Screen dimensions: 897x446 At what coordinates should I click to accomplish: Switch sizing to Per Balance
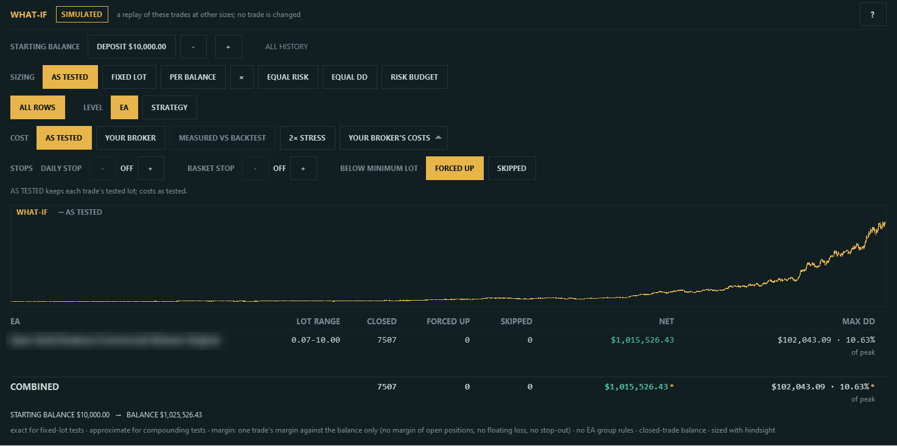click(193, 77)
